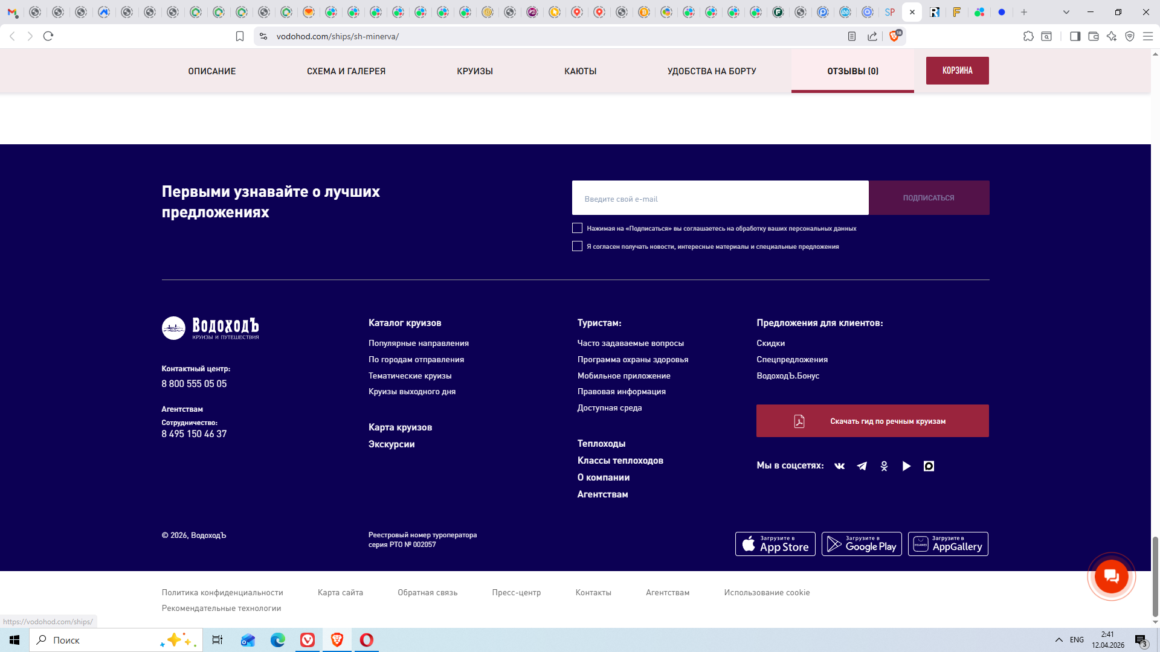Check the personal data consent checkbox
The image size is (1160, 652).
tap(577, 228)
